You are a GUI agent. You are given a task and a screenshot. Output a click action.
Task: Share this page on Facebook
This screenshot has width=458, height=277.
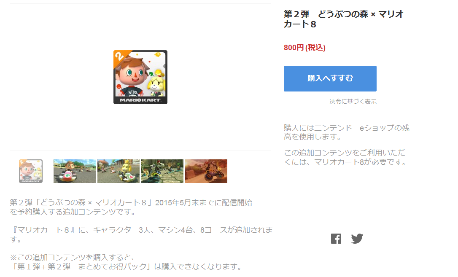click(x=336, y=239)
